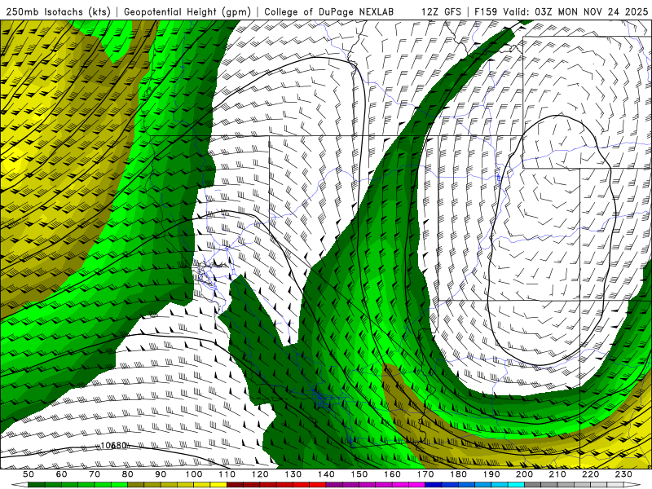Click the bright yellow swatch left of 110

(218, 485)
